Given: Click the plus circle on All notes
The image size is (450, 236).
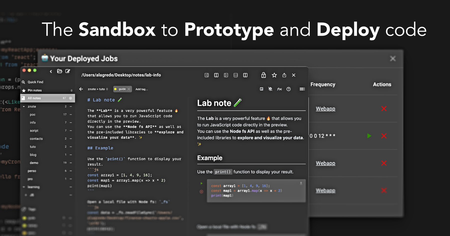Looking at the screenshot, I should pos(70,98).
